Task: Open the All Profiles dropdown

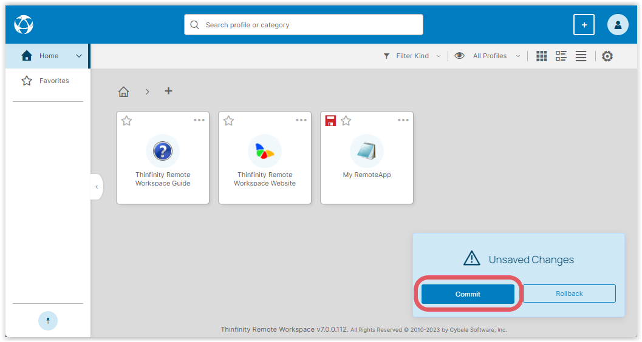Action: point(496,56)
